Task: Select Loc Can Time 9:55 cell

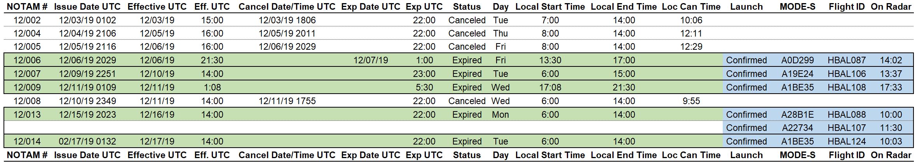Action: pos(691,101)
